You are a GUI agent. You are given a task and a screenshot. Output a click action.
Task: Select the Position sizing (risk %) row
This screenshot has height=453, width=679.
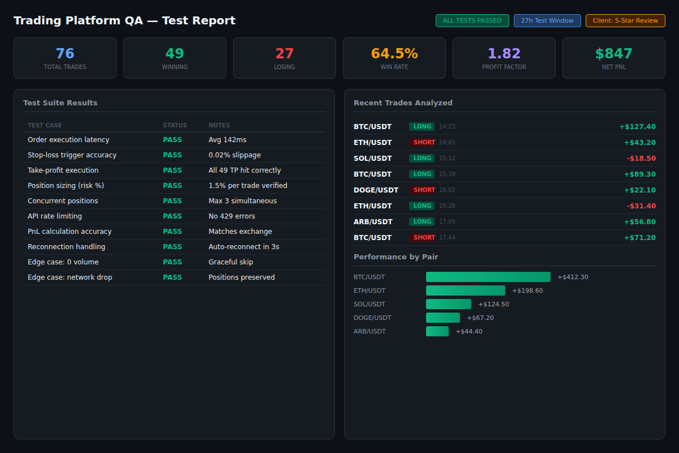coord(174,186)
